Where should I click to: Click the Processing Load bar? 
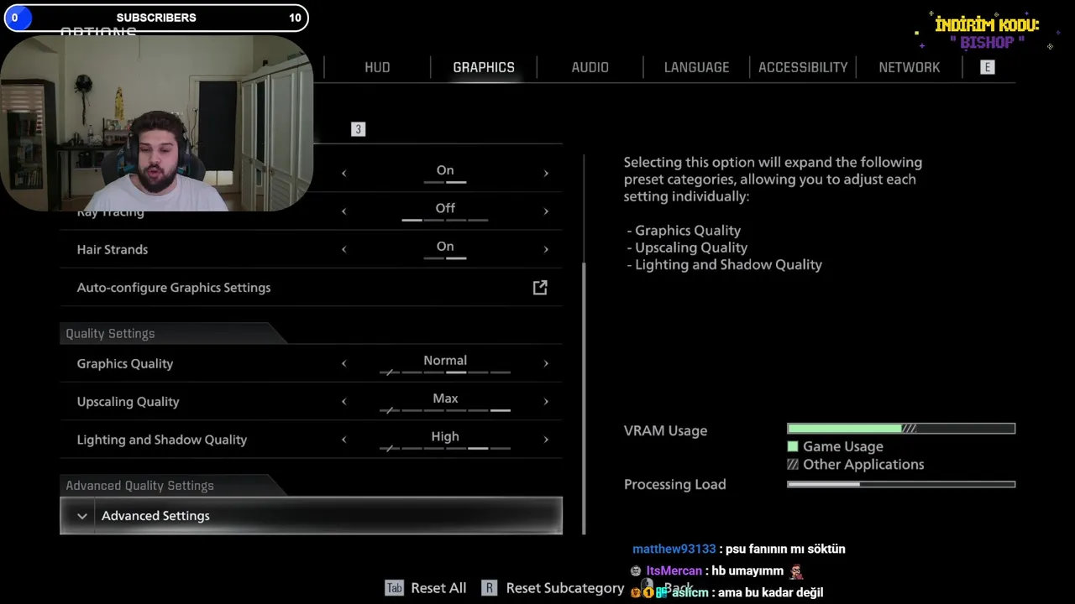(x=901, y=484)
